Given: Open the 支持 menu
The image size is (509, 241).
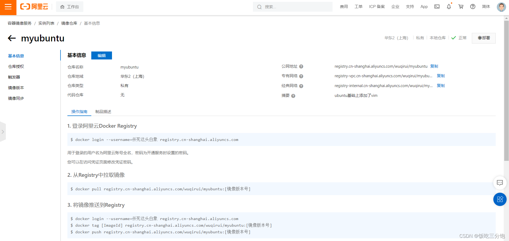Looking at the screenshot, I should point(410,7).
